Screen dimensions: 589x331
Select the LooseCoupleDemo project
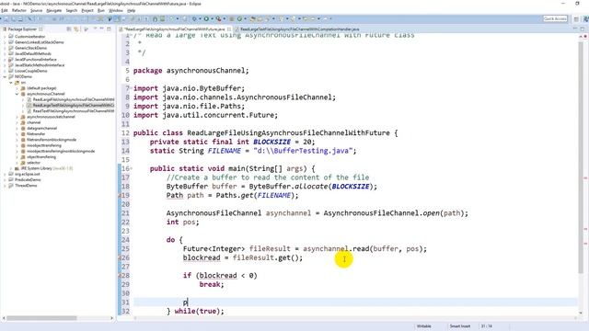pyautogui.click(x=30, y=71)
